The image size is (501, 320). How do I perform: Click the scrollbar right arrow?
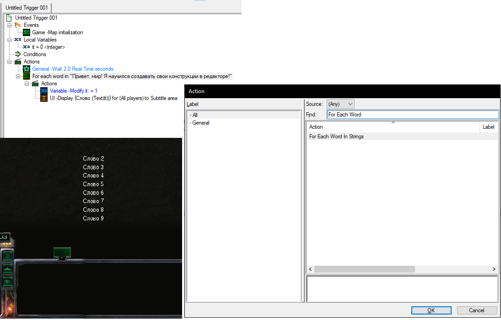494,269
